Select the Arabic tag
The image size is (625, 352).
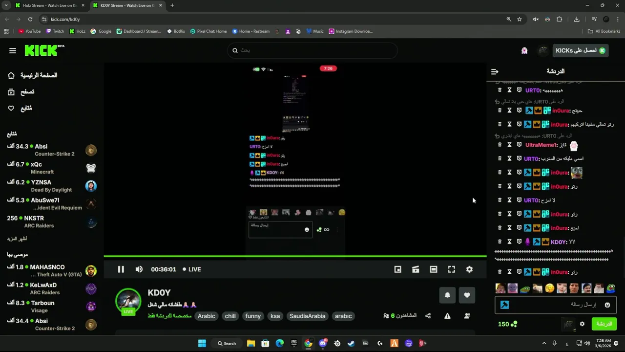click(206, 316)
